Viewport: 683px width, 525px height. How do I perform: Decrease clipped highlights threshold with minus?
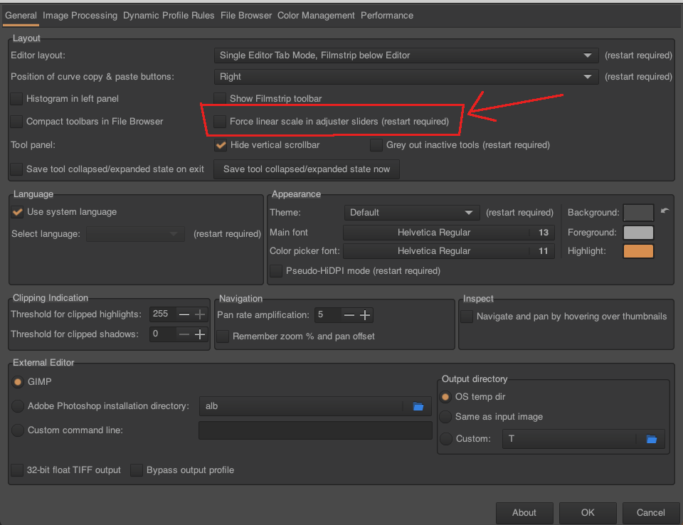pyautogui.click(x=184, y=314)
